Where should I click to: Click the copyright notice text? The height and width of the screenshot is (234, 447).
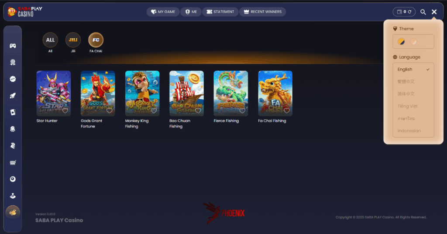point(381,217)
